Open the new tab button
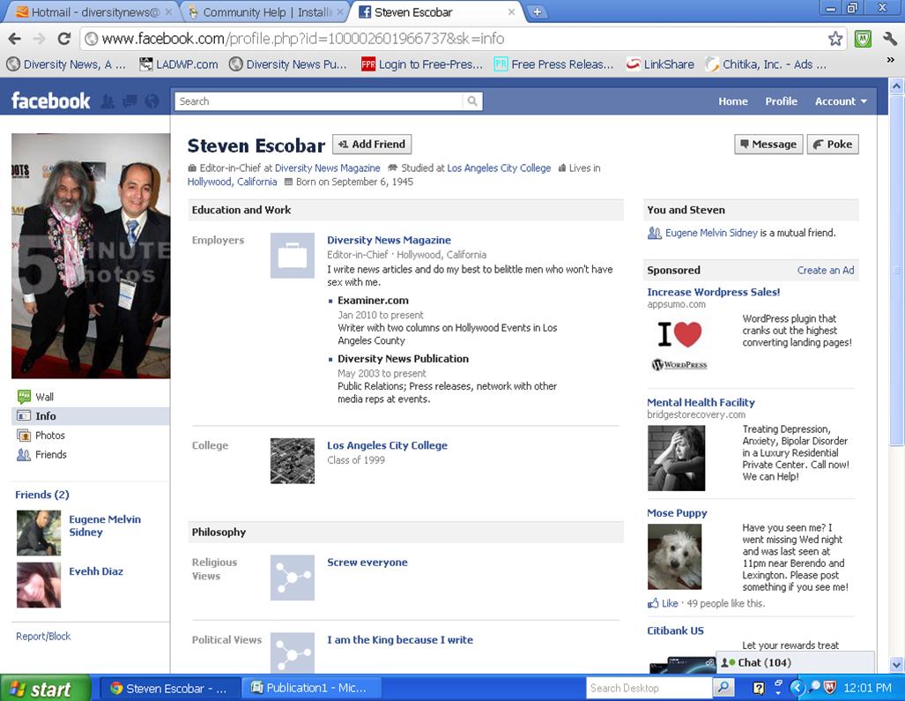The image size is (905, 701). click(x=537, y=11)
